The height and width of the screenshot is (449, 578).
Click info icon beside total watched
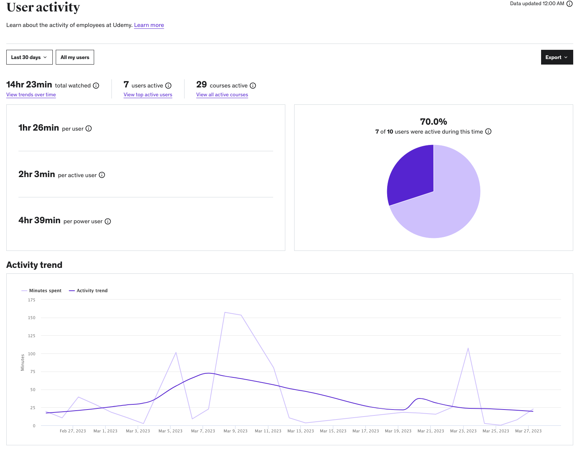pyautogui.click(x=96, y=86)
